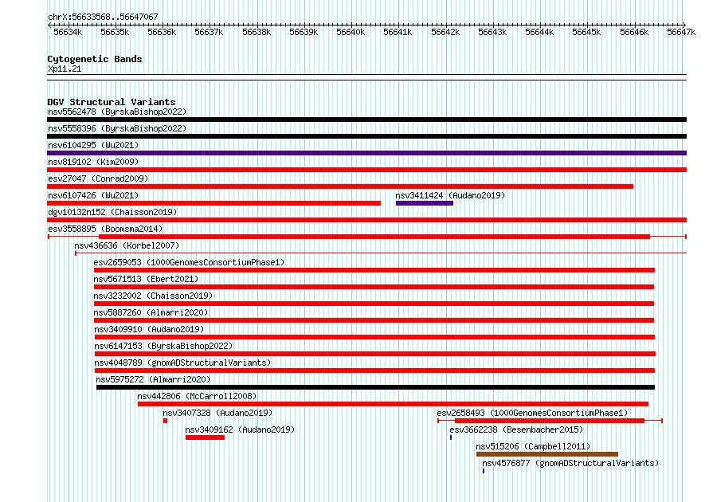Click the purple bar under nsv3411424
This screenshot has height=502, width=709.
pyautogui.click(x=424, y=203)
